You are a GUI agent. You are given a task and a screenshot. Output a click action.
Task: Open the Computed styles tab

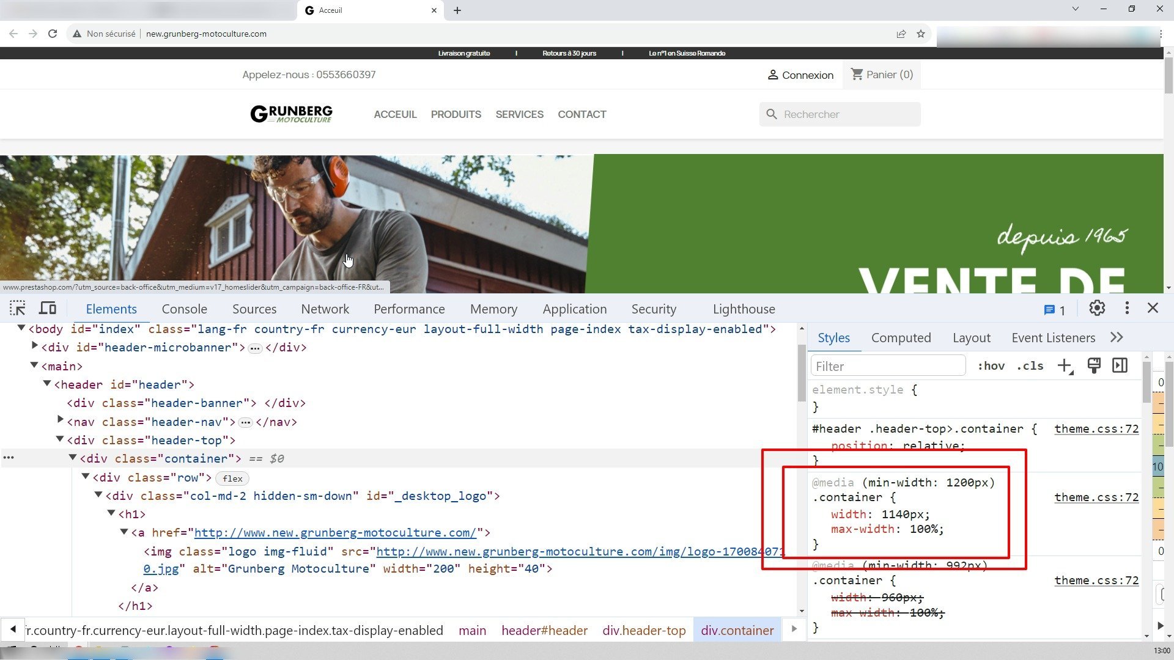(x=901, y=338)
